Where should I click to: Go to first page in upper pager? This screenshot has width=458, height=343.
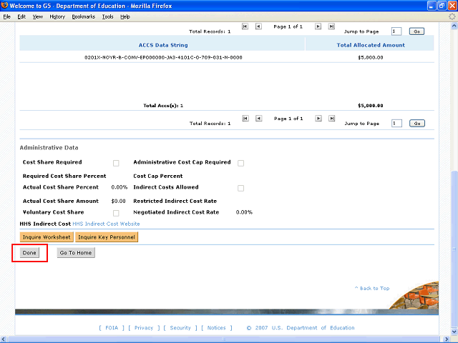click(245, 26)
